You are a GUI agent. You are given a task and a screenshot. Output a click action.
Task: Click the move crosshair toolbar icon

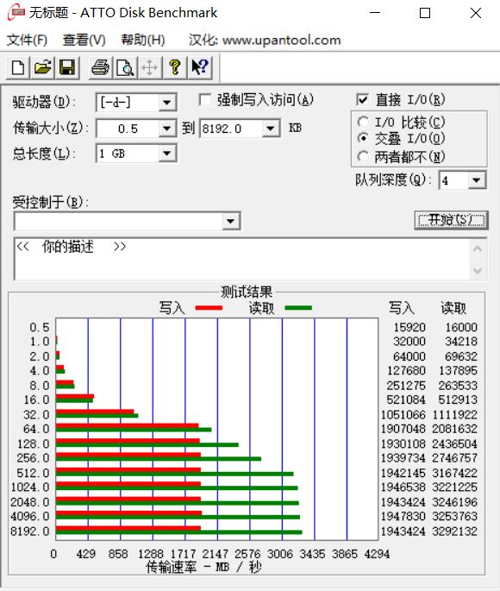click(150, 68)
